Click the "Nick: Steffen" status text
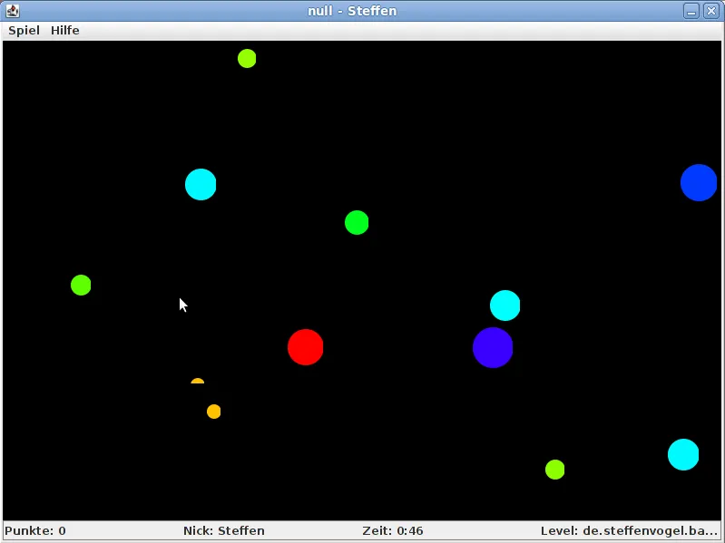 coord(224,531)
